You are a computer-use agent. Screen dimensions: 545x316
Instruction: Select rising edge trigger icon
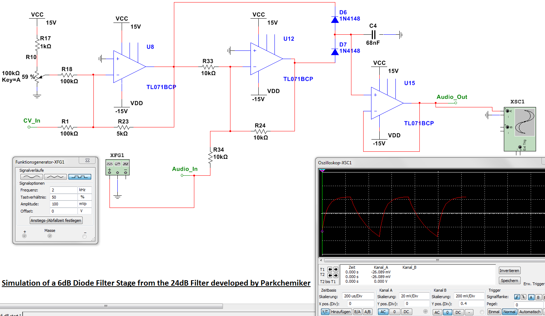pyautogui.click(x=517, y=297)
